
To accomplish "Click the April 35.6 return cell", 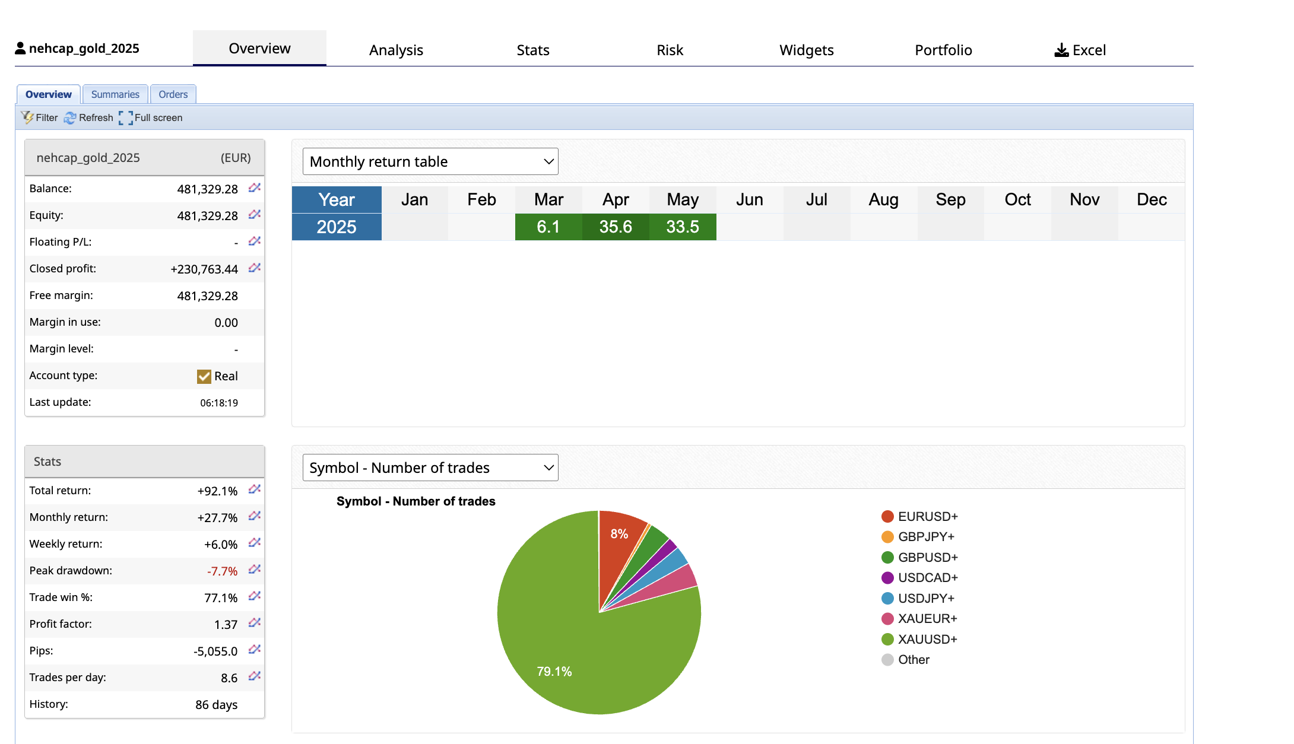I will pos(616,227).
